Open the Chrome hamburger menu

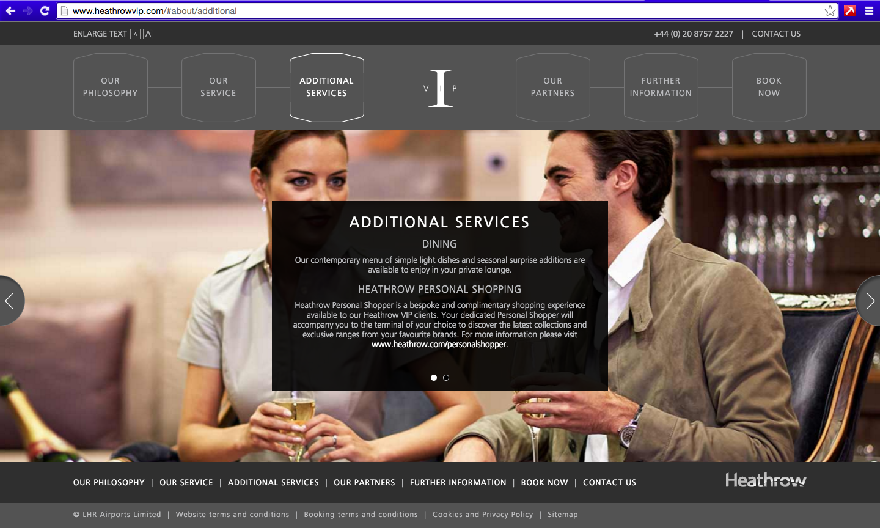869,10
